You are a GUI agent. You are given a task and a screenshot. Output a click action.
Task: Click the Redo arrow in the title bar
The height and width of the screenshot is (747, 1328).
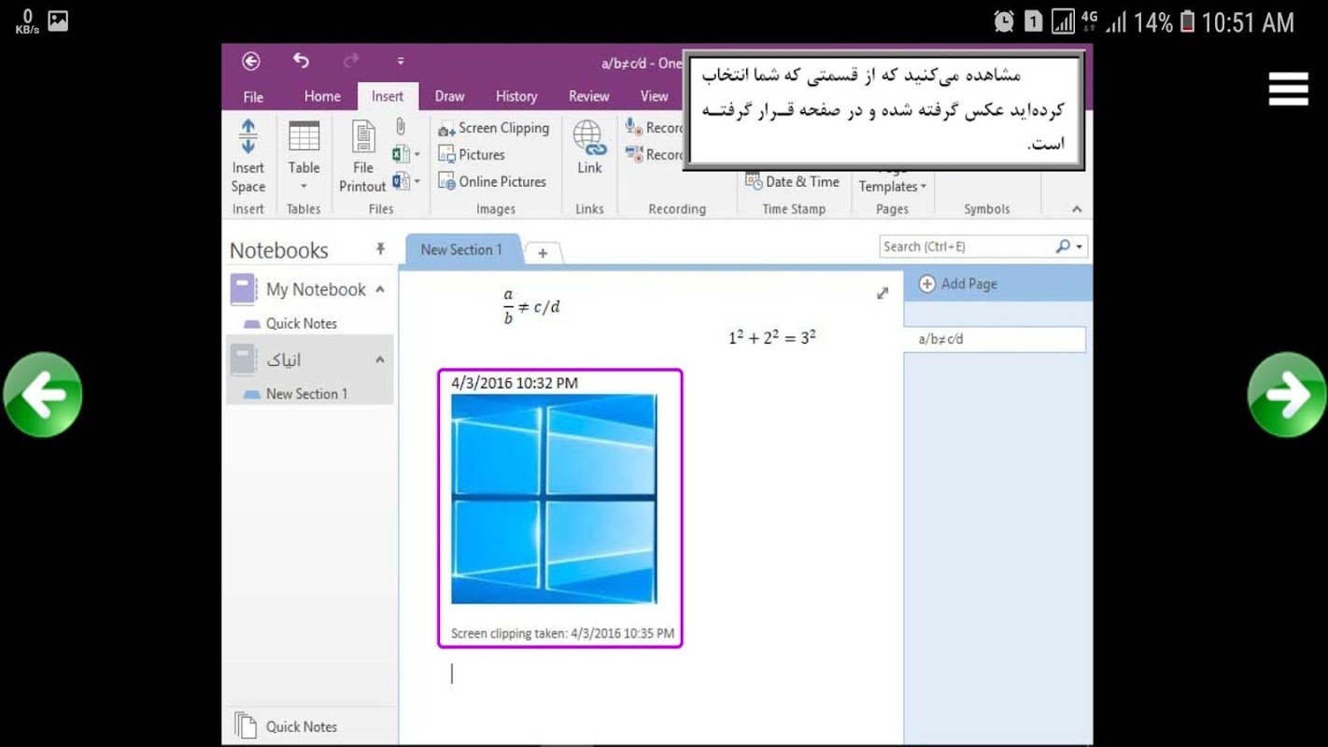tap(351, 61)
